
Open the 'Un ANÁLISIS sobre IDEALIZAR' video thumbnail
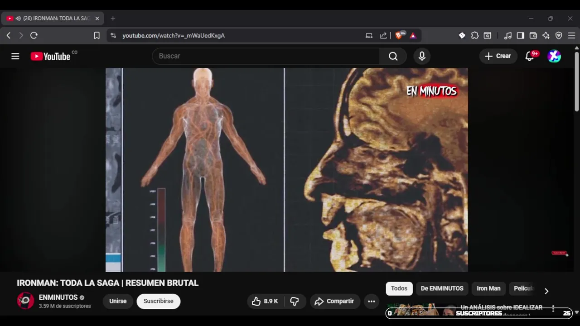tap(421, 310)
